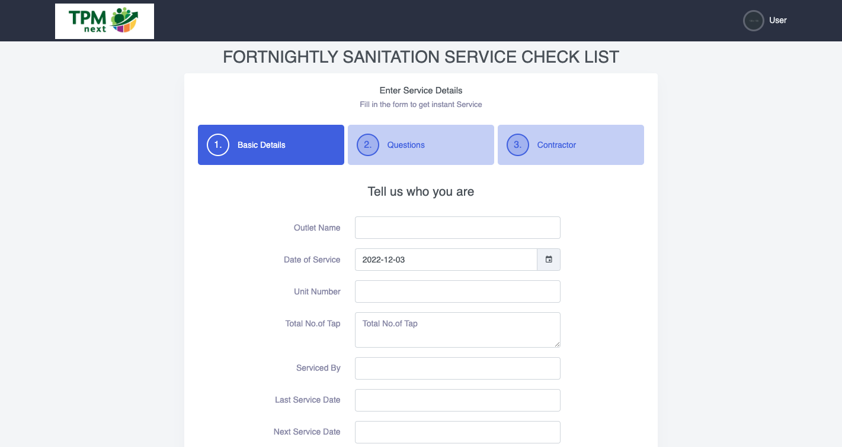
Task: Click the Date of Service field
Action: coord(446,260)
